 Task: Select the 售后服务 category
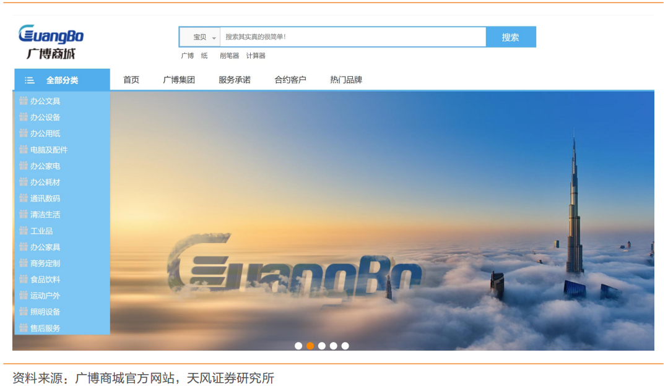(x=45, y=328)
